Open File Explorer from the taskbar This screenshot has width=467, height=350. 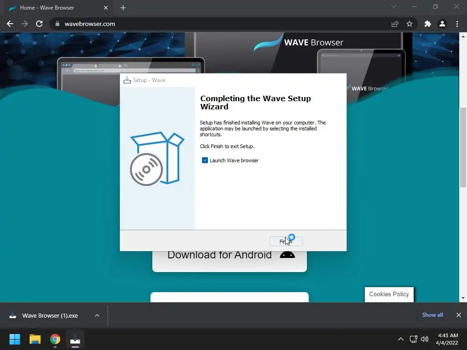pos(35,339)
